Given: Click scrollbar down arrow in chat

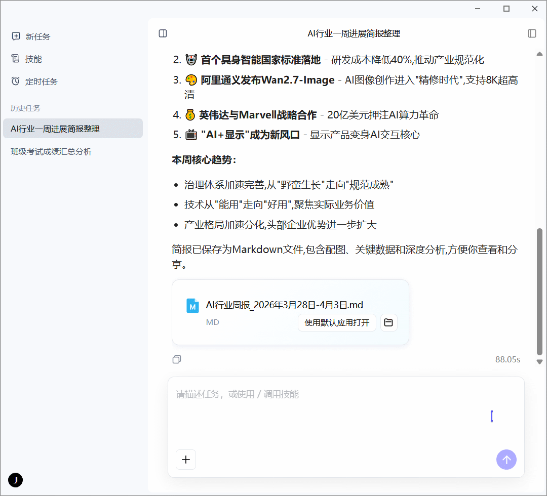Looking at the screenshot, I should (539, 362).
